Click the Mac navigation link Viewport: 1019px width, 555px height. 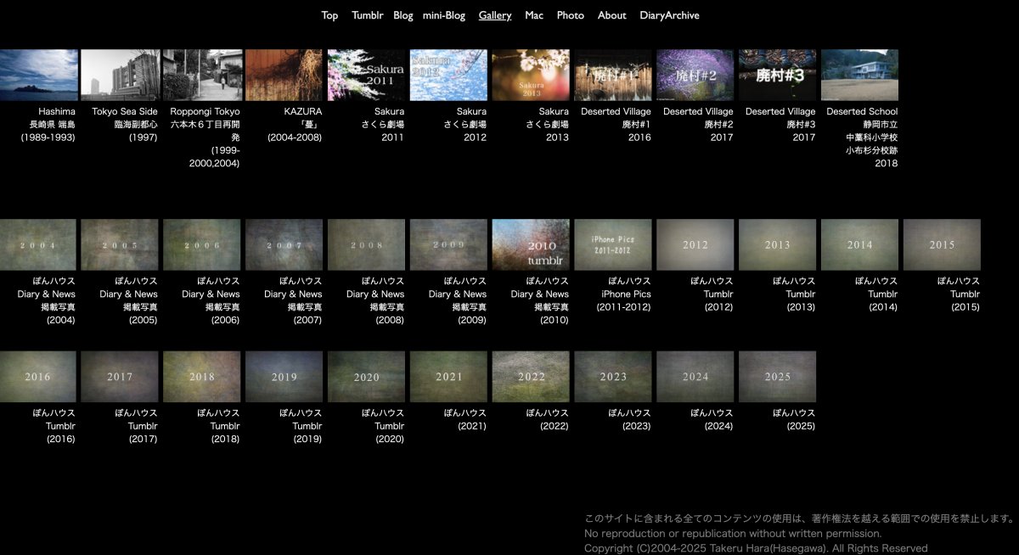[x=534, y=15]
